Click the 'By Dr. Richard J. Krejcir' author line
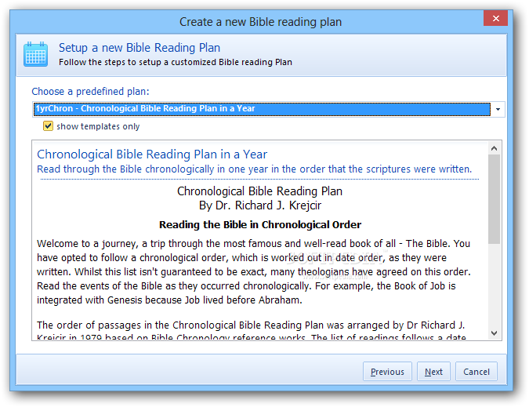529x407 pixels. tap(260, 205)
